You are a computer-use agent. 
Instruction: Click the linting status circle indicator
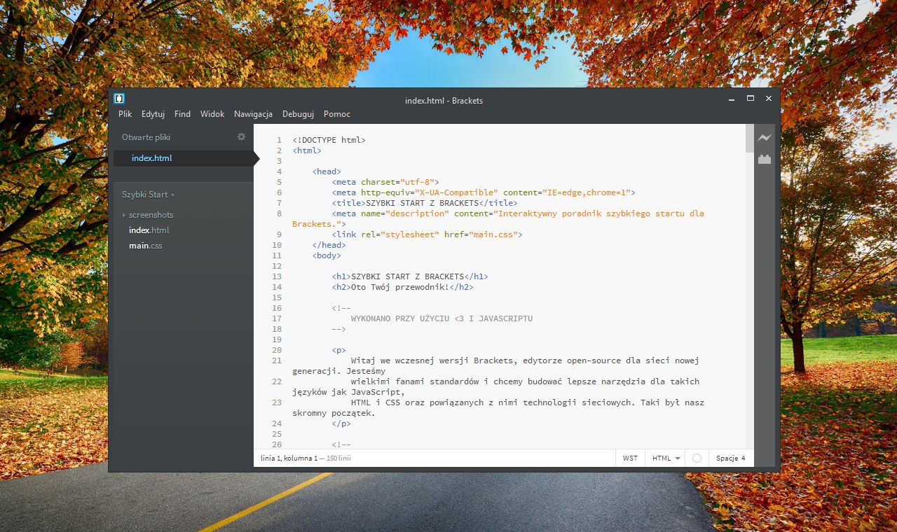click(697, 458)
